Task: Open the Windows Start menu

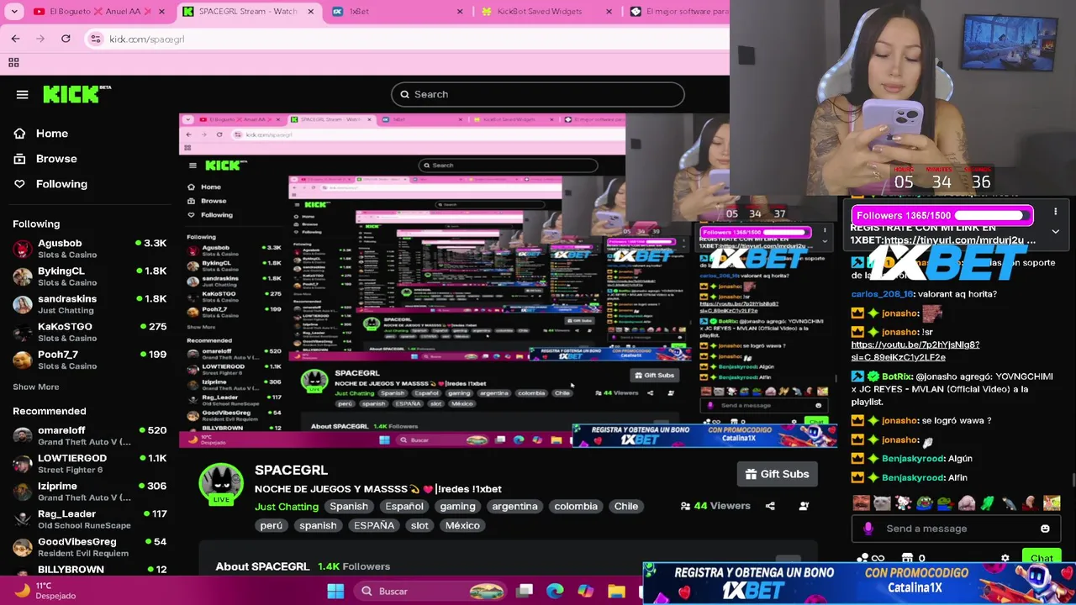Action: coord(335,591)
